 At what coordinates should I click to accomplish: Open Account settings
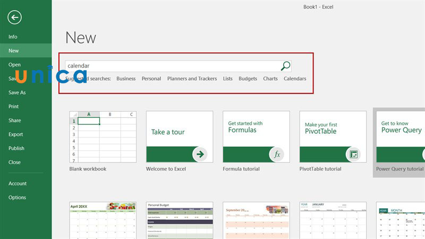click(x=18, y=183)
